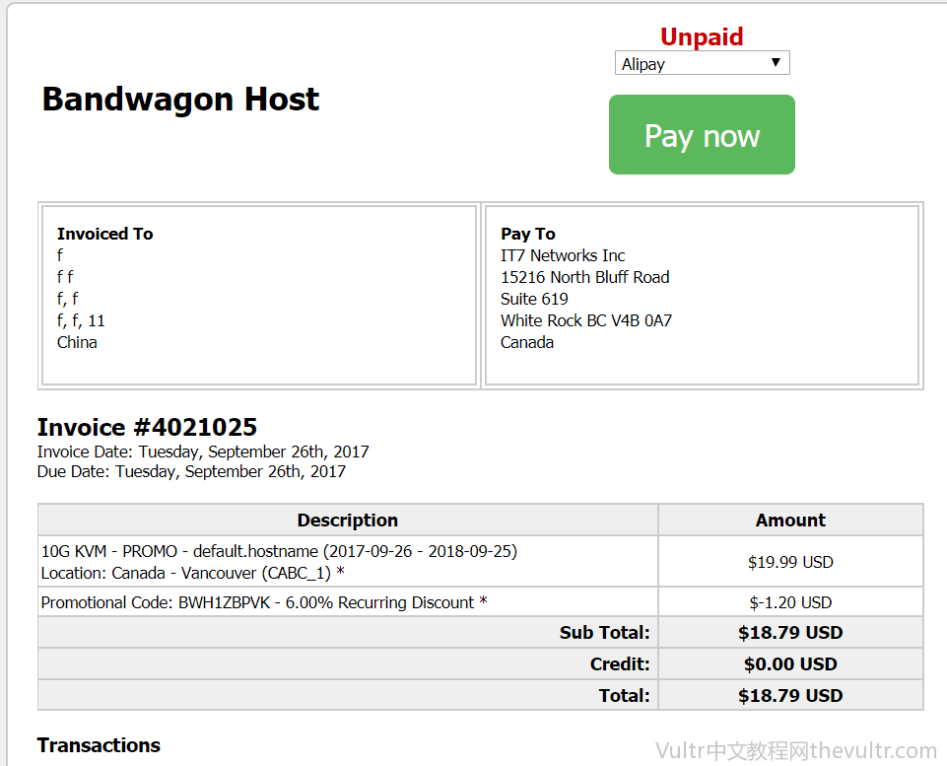Click the 15216 North Bluff Road address line

[584, 277]
